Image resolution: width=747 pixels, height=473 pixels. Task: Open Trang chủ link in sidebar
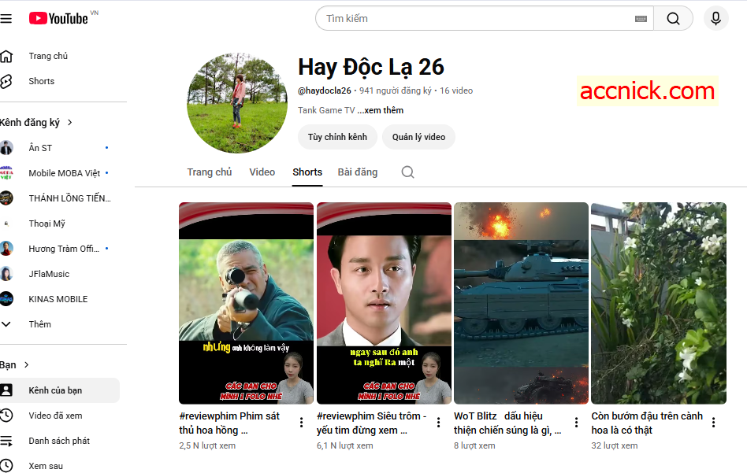(x=48, y=56)
